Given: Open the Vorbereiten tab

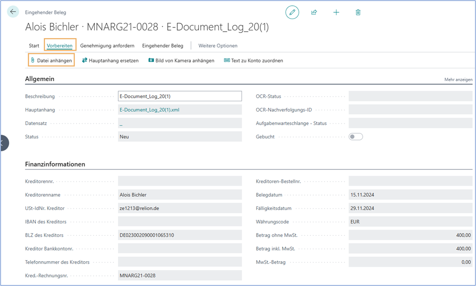Looking at the screenshot, I should pos(60,46).
